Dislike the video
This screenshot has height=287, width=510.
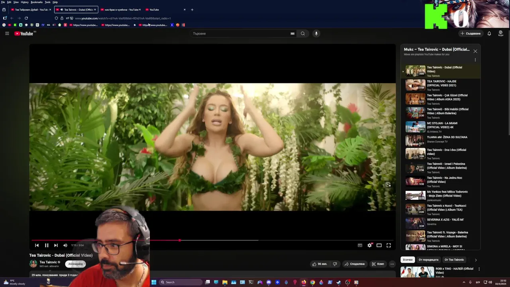pos(335,264)
